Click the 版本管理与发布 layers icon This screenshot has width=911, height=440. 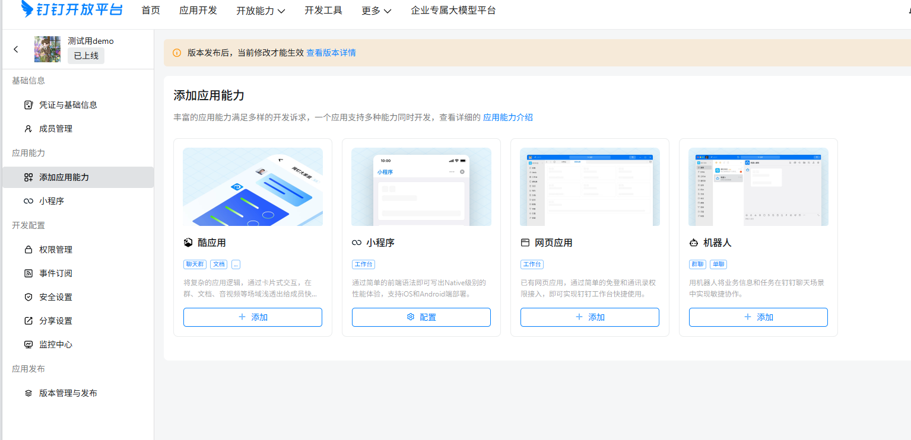28,393
